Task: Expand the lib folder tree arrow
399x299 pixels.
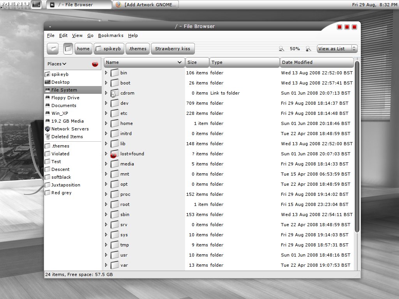Action: click(x=106, y=144)
